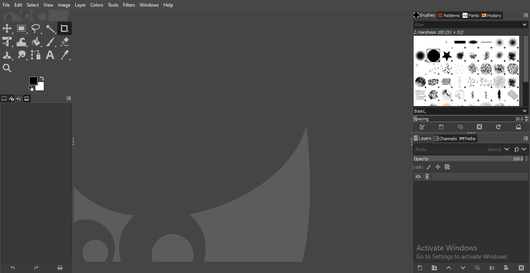Delete the current layer
This screenshot has width=530, height=273.
(x=521, y=268)
